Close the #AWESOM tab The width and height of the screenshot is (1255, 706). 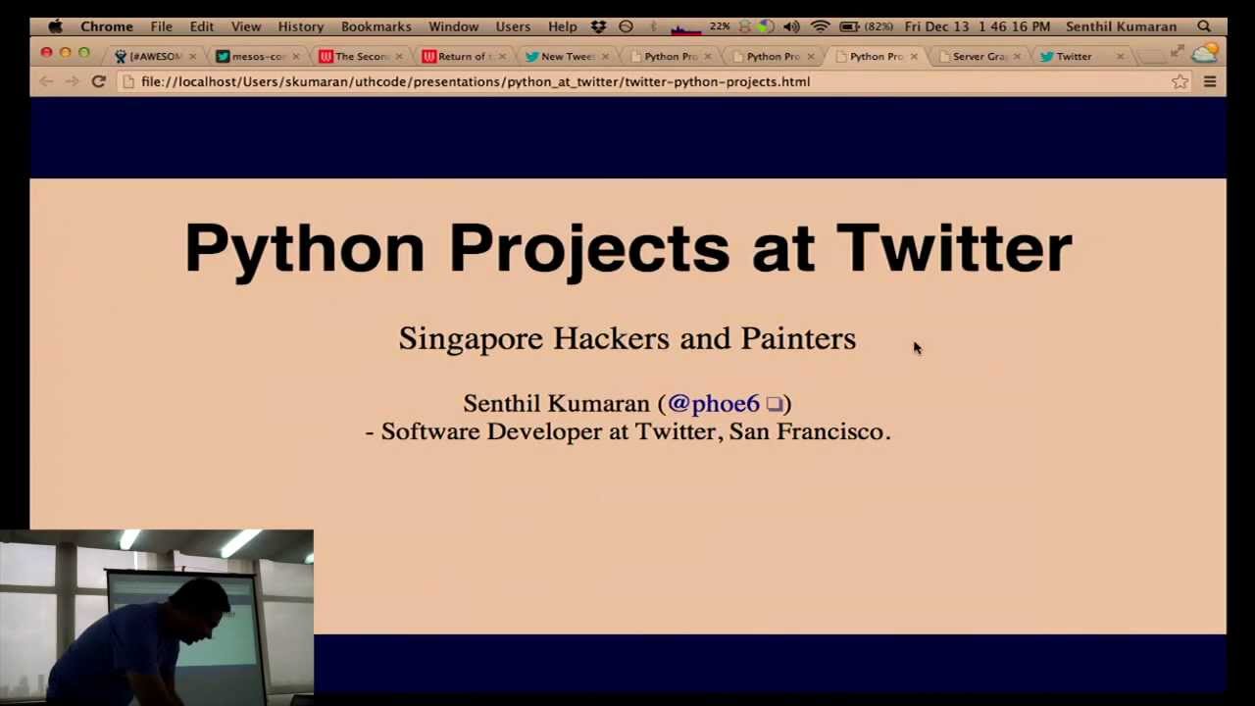click(192, 57)
